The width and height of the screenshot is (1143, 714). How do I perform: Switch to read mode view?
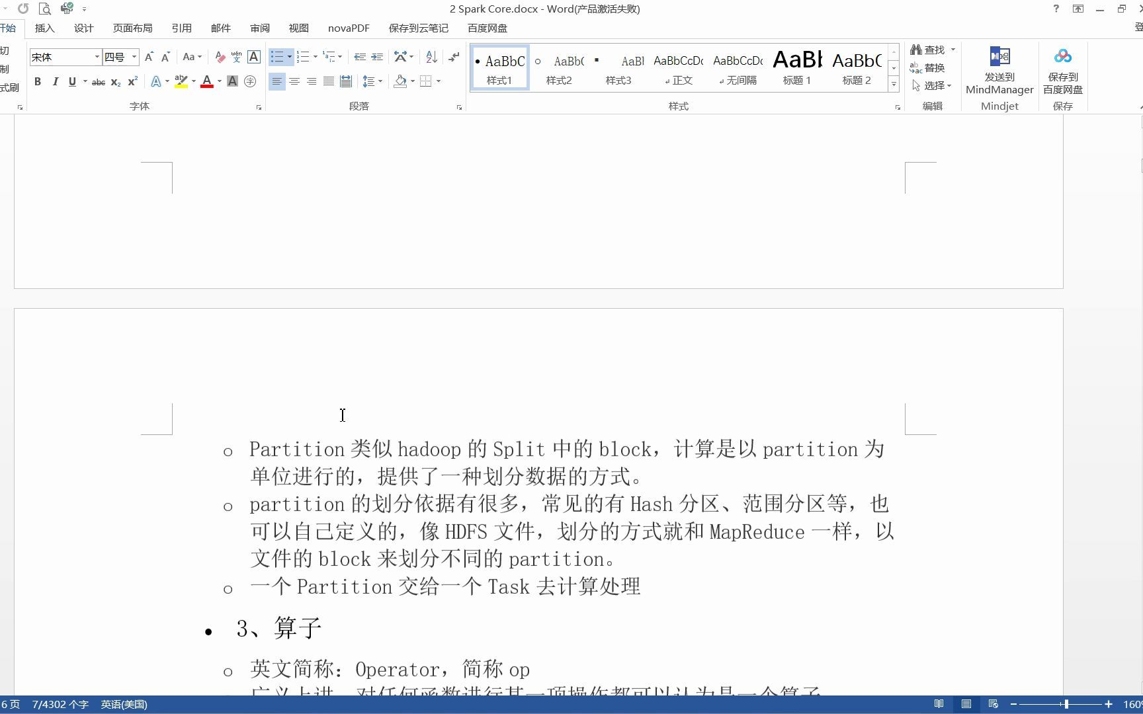click(939, 704)
